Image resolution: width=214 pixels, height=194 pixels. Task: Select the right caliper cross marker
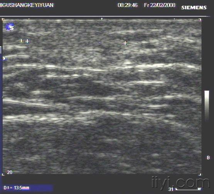click(x=125, y=43)
